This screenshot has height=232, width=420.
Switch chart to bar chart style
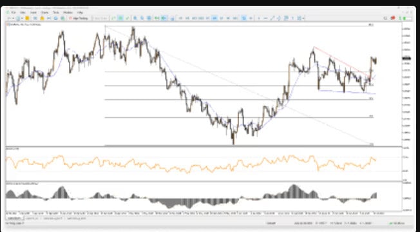tap(114, 18)
